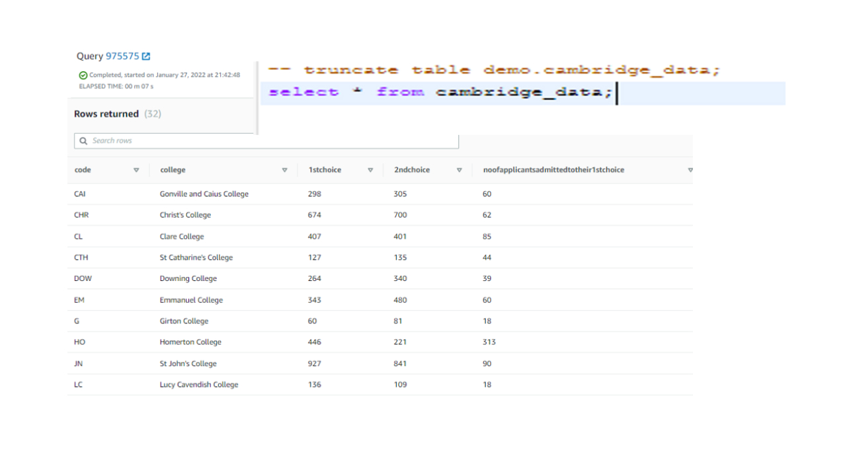Select value 480 in Emmanuel row
Screen dimensions: 853x470
401,300
